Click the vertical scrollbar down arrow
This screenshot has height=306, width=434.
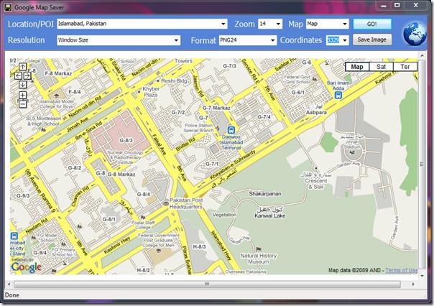pyautogui.click(x=422, y=276)
